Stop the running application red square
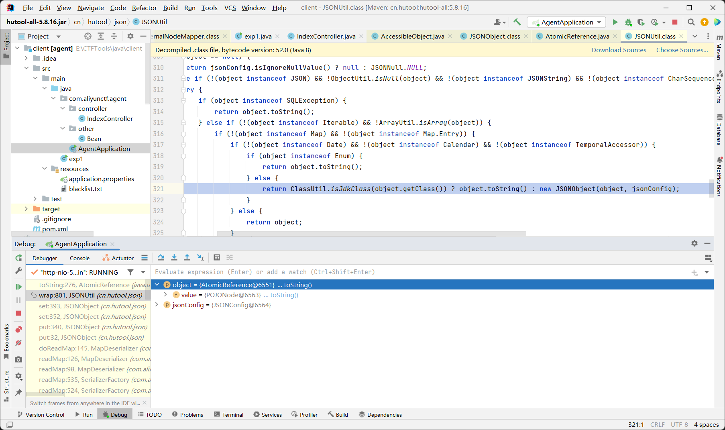The width and height of the screenshot is (725, 430). click(675, 22)
